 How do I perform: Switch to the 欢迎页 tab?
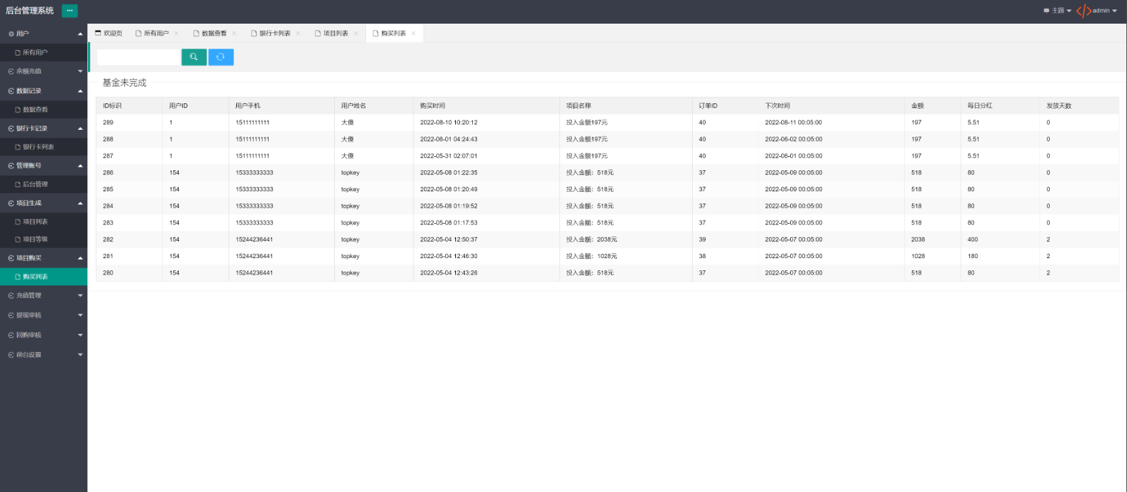point(109,34)
